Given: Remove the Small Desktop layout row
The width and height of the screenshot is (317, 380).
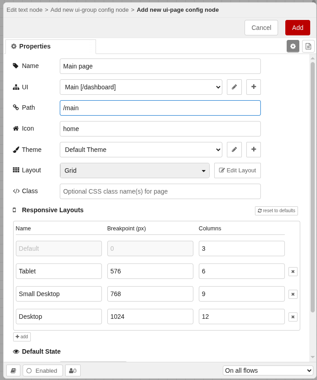Looking at the screenshot, I should pos(293,294).
